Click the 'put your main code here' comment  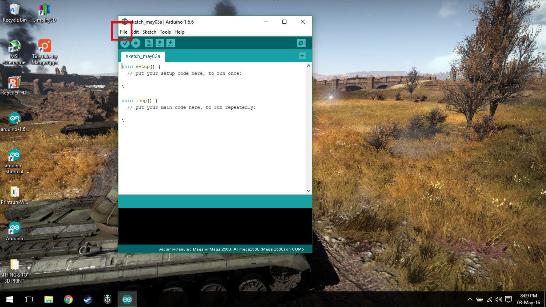pos(191,107)
